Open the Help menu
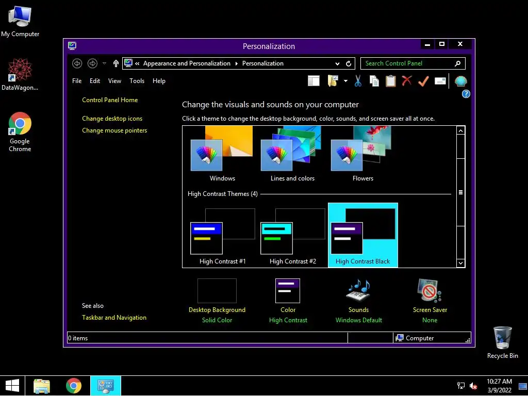 [159, 81]
